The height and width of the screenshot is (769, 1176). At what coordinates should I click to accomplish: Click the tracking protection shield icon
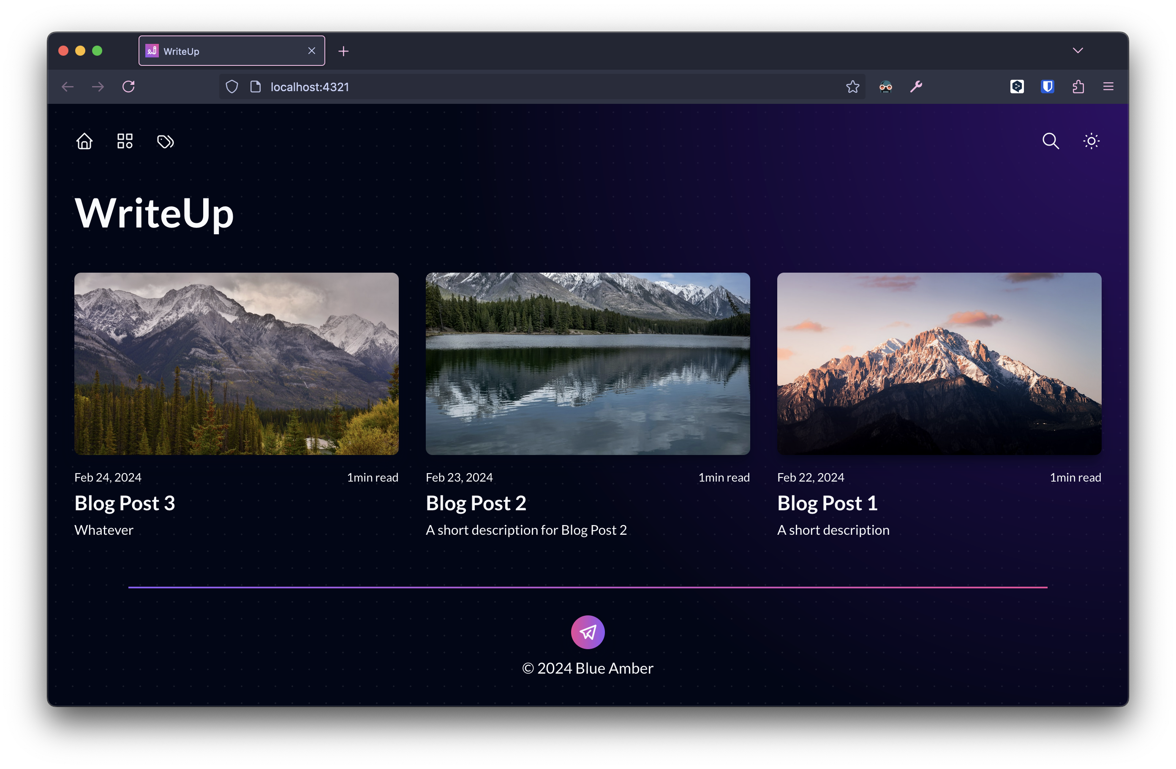[x=232, y=87]
